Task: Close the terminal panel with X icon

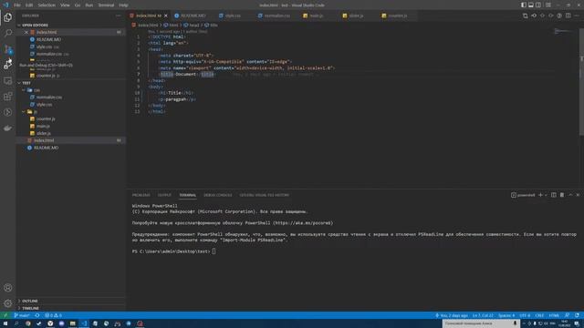Action: click(x=578, y=195)
